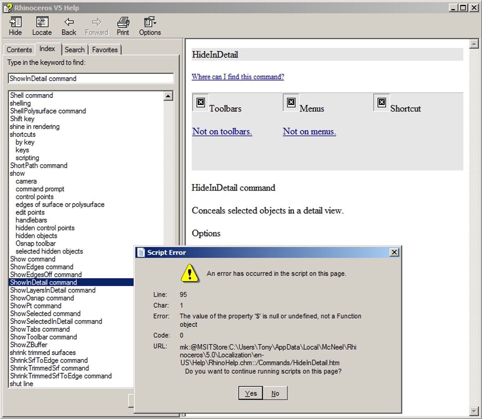
Task: Select 'ShowToolbar command' entry
Action: 43,337
